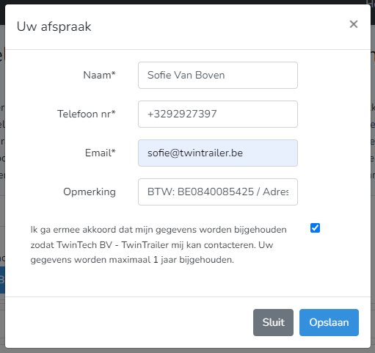
Task: Click the 'Uw afspraak' dialog title
Action: [x=54, y=26]
